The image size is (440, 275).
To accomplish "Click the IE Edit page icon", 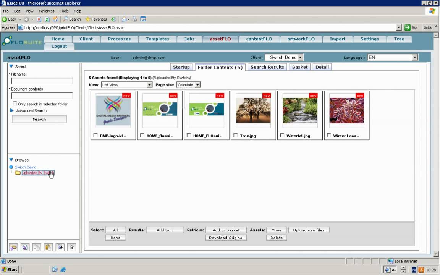I will [x=143, y=19].
